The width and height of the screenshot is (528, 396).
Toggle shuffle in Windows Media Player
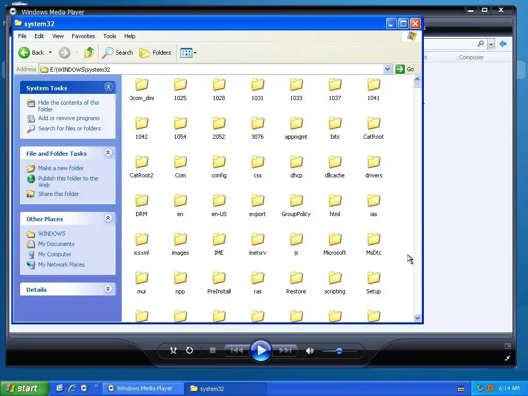coord(173,351)
